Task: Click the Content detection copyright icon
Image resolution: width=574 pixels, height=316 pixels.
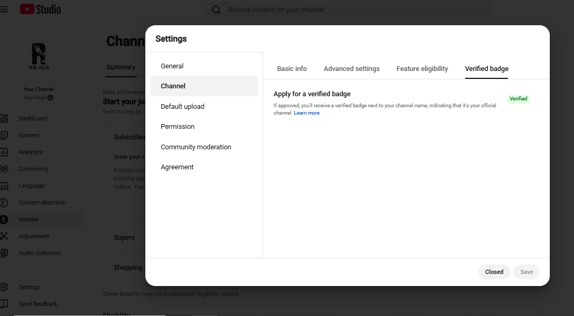Action: click(x=4, y=202)
